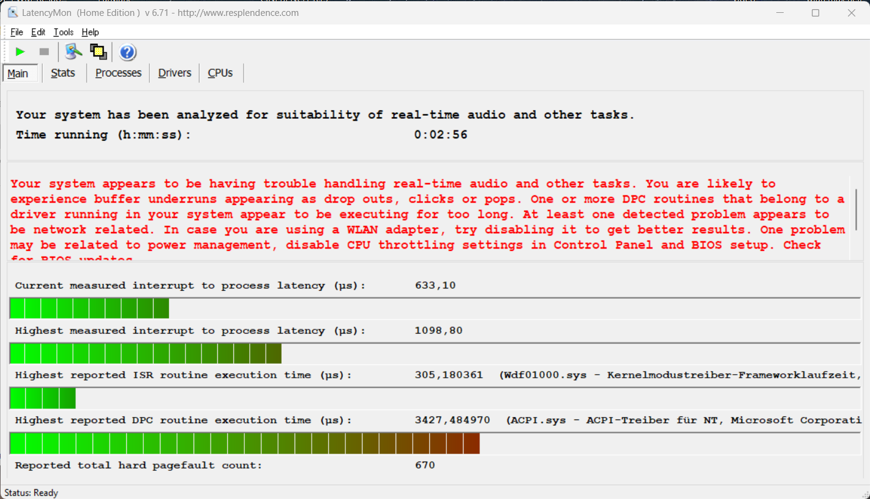Open the Drivers tab

174,73
